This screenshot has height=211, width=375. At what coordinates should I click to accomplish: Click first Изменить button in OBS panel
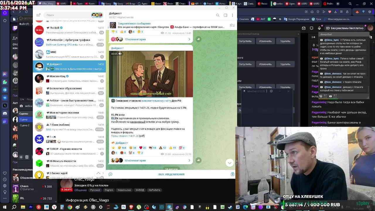265,41
